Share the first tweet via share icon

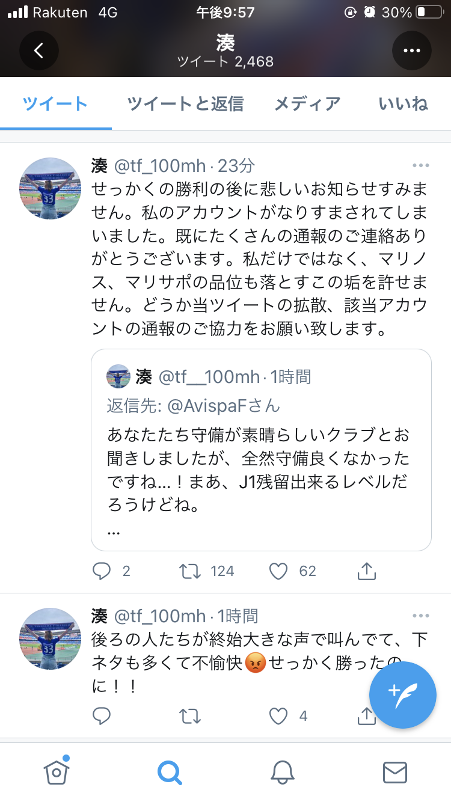pos(366,571)
